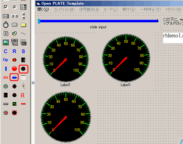
Task: Pick the gray dial with colored dots
Action: tap(5, 86)
